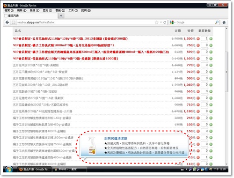Edit quantity field on the 944元 row
The image size is (234, 178).
coord(205,98)
